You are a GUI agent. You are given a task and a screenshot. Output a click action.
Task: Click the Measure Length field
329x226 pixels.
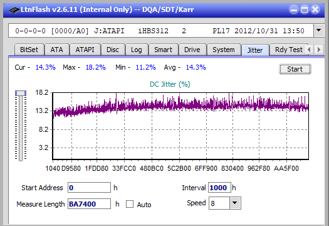[89, 204]
